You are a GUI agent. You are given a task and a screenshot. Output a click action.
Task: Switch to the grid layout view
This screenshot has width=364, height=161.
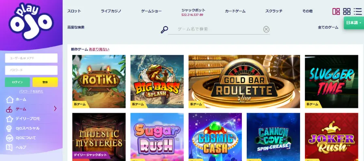click(347, 12)
